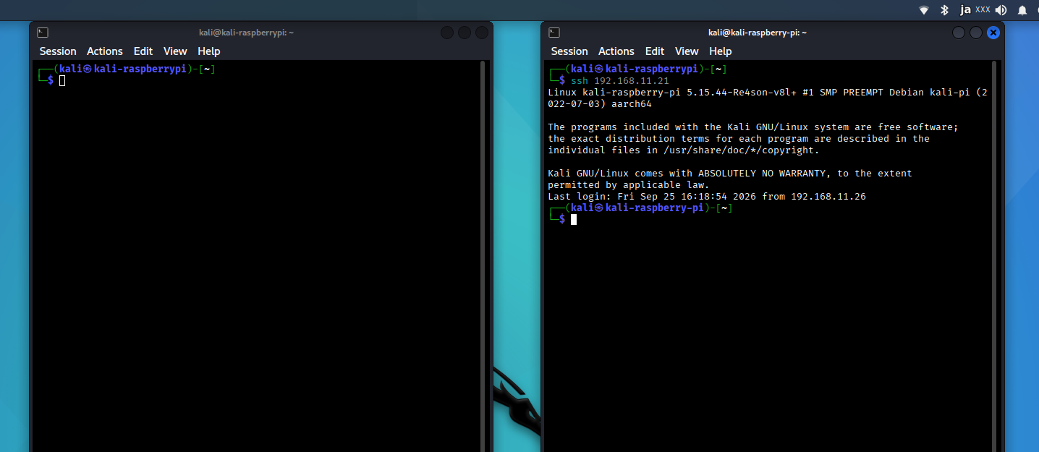The height and width of the screenshot is (452, 1039).
Task: Click the 'kali@kali-raspberry-pi: ~' window title
Action: 758,33
